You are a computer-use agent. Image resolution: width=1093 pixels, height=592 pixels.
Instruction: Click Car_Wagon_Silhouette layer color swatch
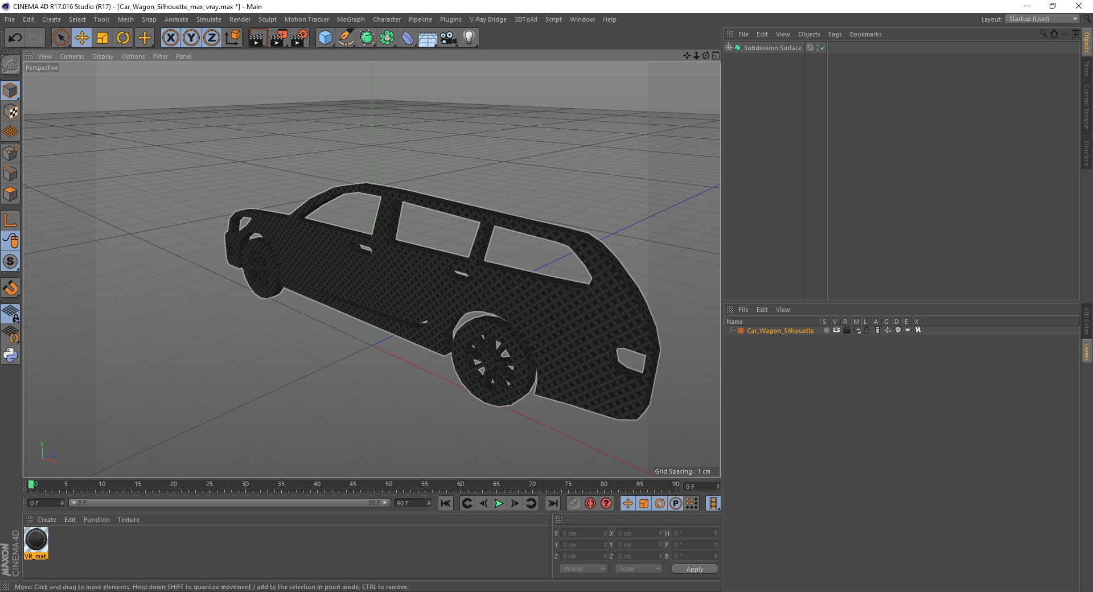[x=741, y=331]
